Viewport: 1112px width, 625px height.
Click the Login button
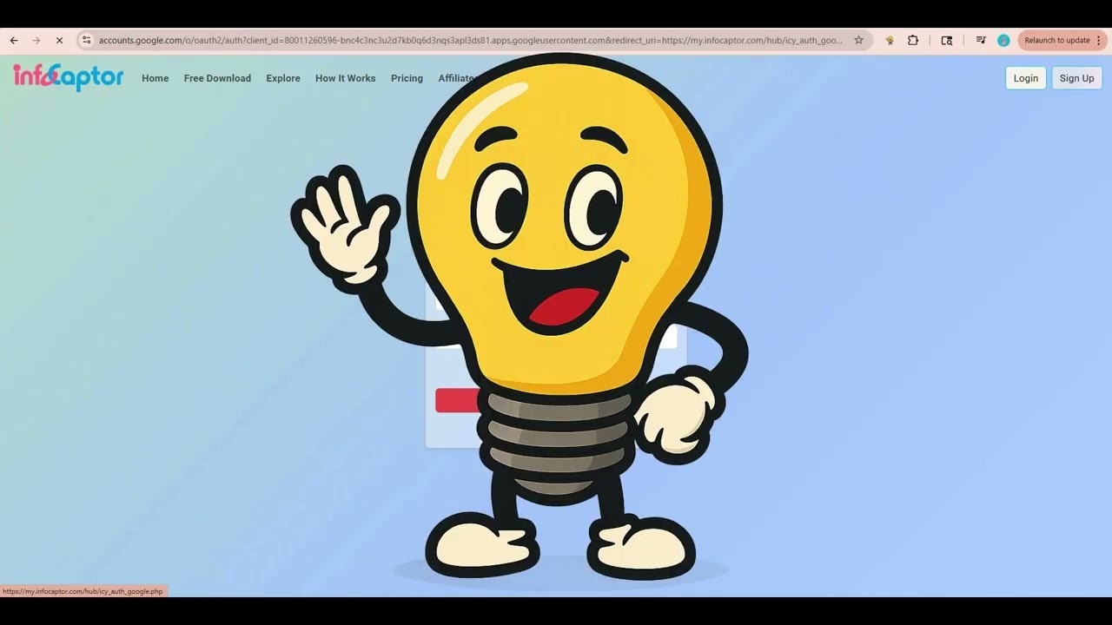1025,77
